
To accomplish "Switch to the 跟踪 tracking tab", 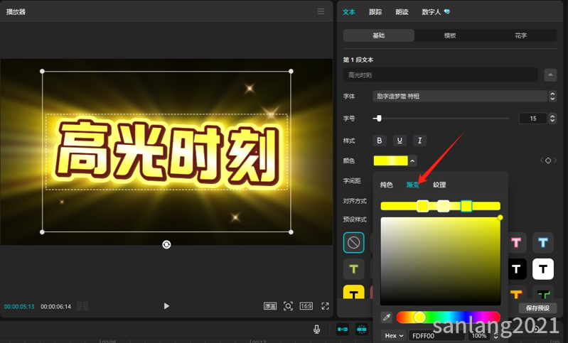I will (375, 12).
